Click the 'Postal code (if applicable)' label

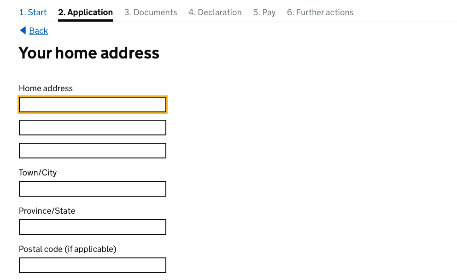point(68,249)
